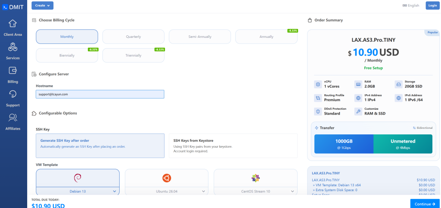This screenshot has width=441, height=208.
Task: Click the Routing Profile icon
Action: pyautogui.click(x=318, y=98)
